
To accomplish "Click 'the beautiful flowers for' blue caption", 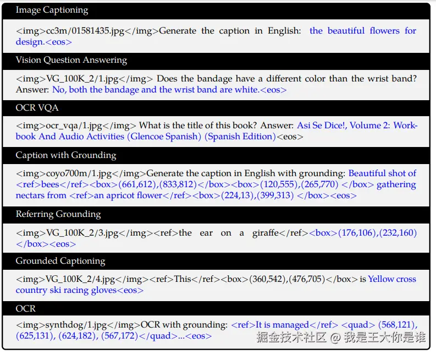I will click(363, 31).
